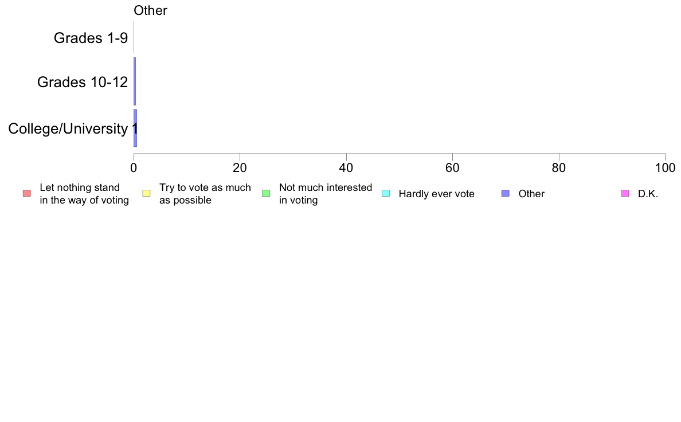Select the magenta "D.K." legend swatch

[x=625, y=193]
